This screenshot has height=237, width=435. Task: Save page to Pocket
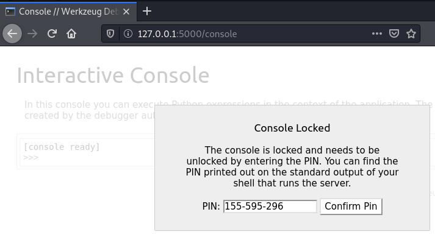click(394, 34)
